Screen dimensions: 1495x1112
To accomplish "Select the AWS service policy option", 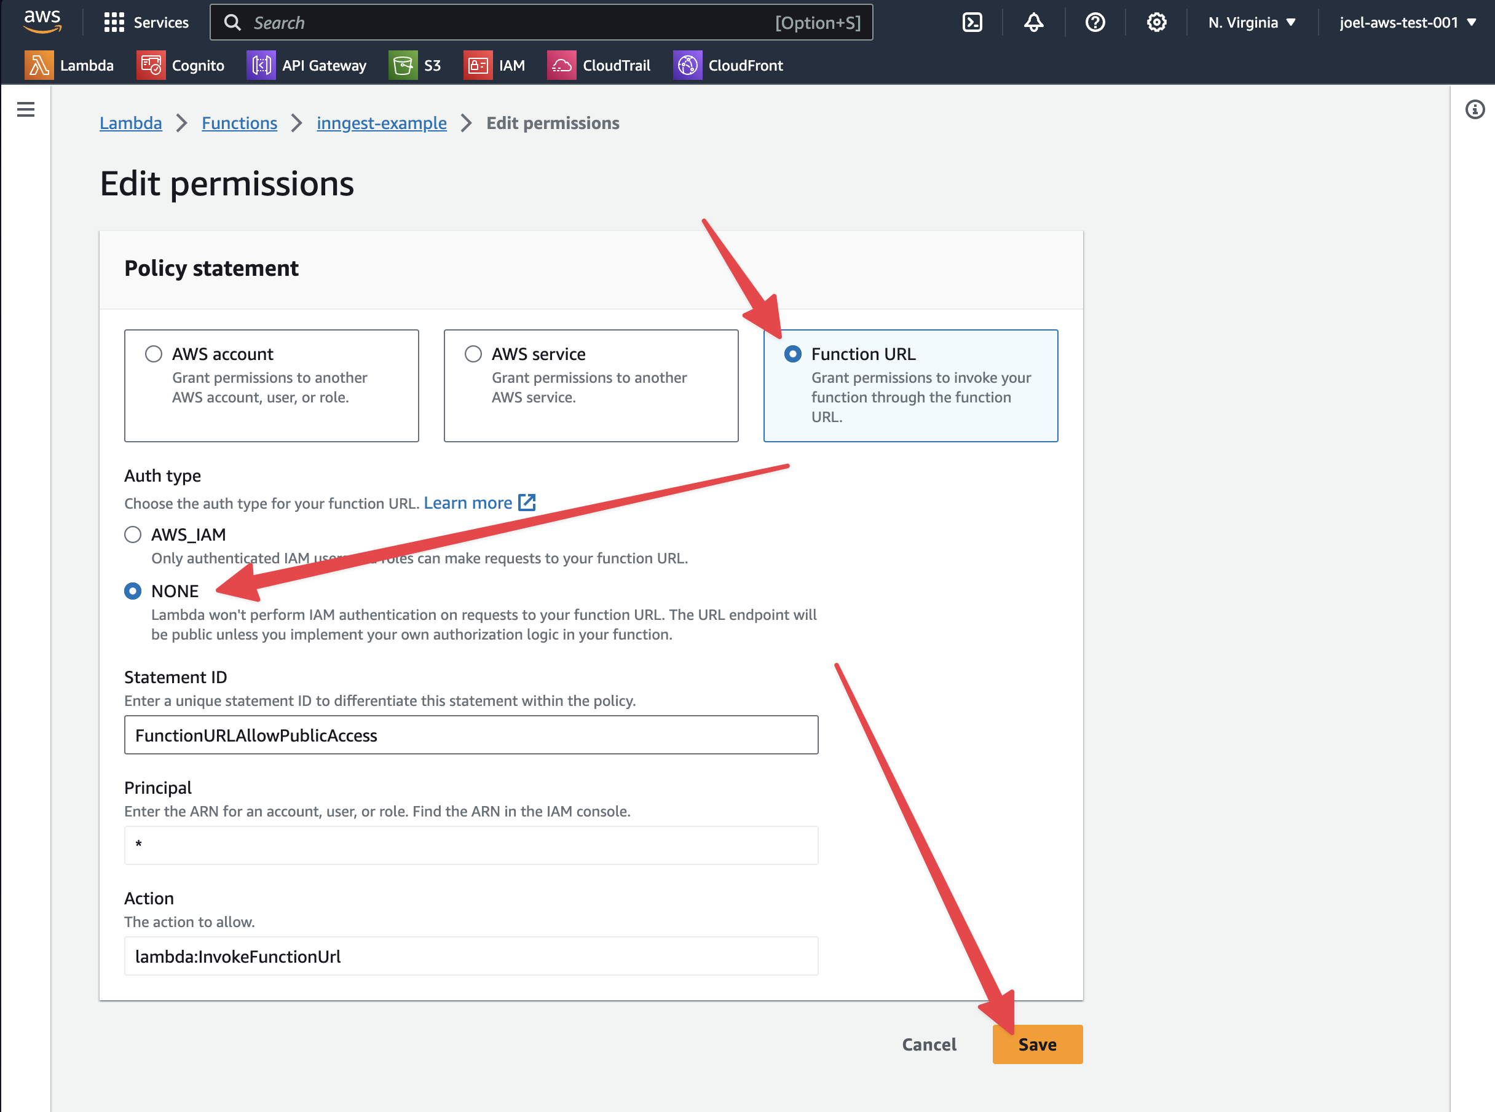I will pos(473,354).
